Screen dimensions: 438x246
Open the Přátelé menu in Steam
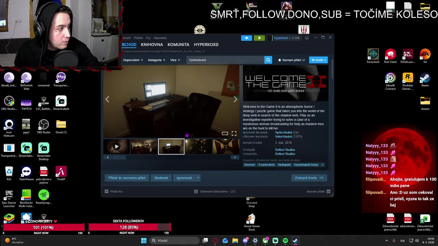138,38
